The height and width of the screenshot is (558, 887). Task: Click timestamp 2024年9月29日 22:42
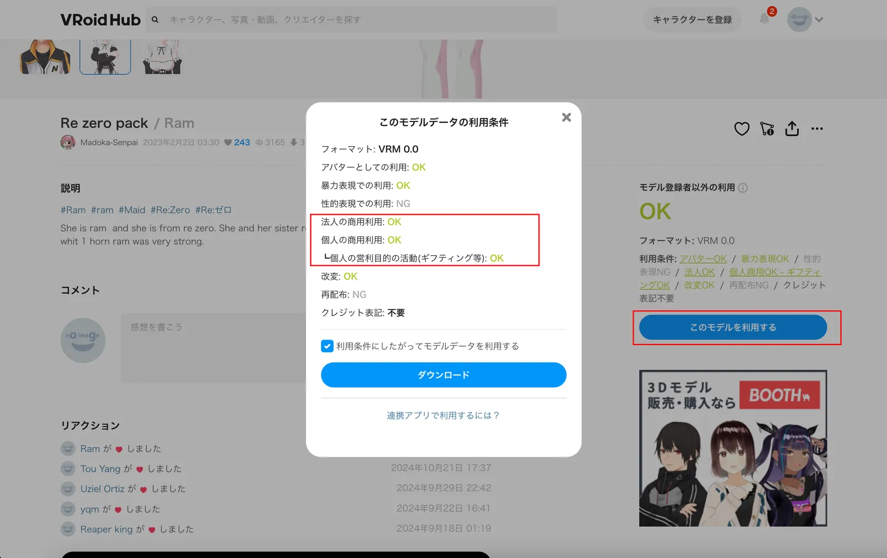(x=443, y=488)
